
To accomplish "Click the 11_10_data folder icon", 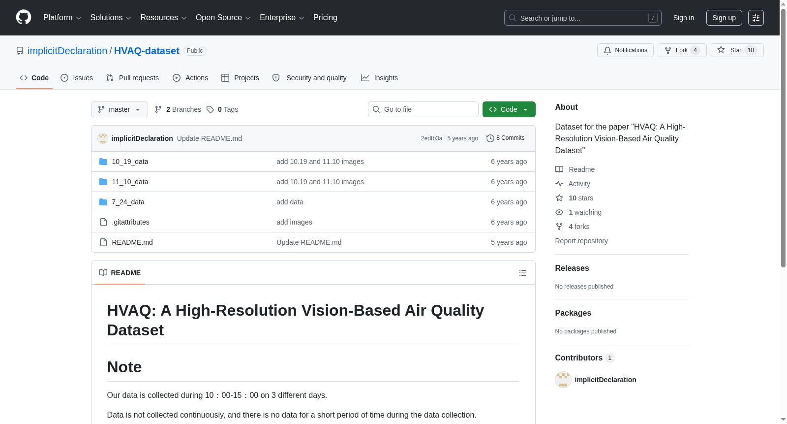I will tap(103, 182).
